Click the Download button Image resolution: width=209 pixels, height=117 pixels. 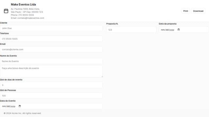(x=198, y=11)
